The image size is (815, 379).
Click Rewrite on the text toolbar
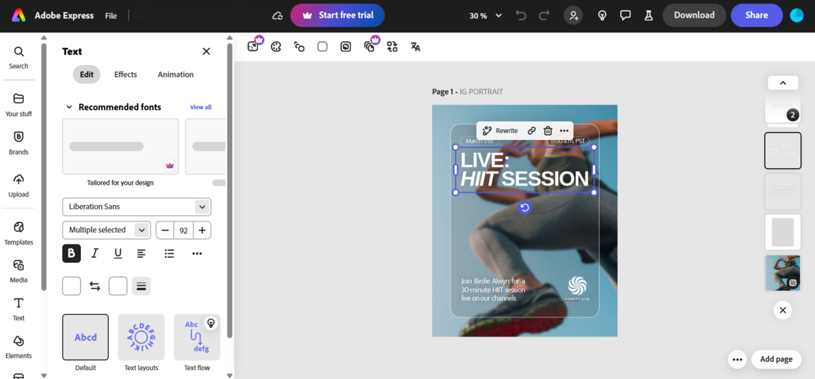pos(500,130)
